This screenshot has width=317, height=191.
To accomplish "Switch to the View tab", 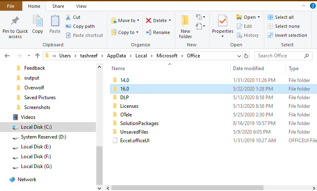I will click(81, 6).
